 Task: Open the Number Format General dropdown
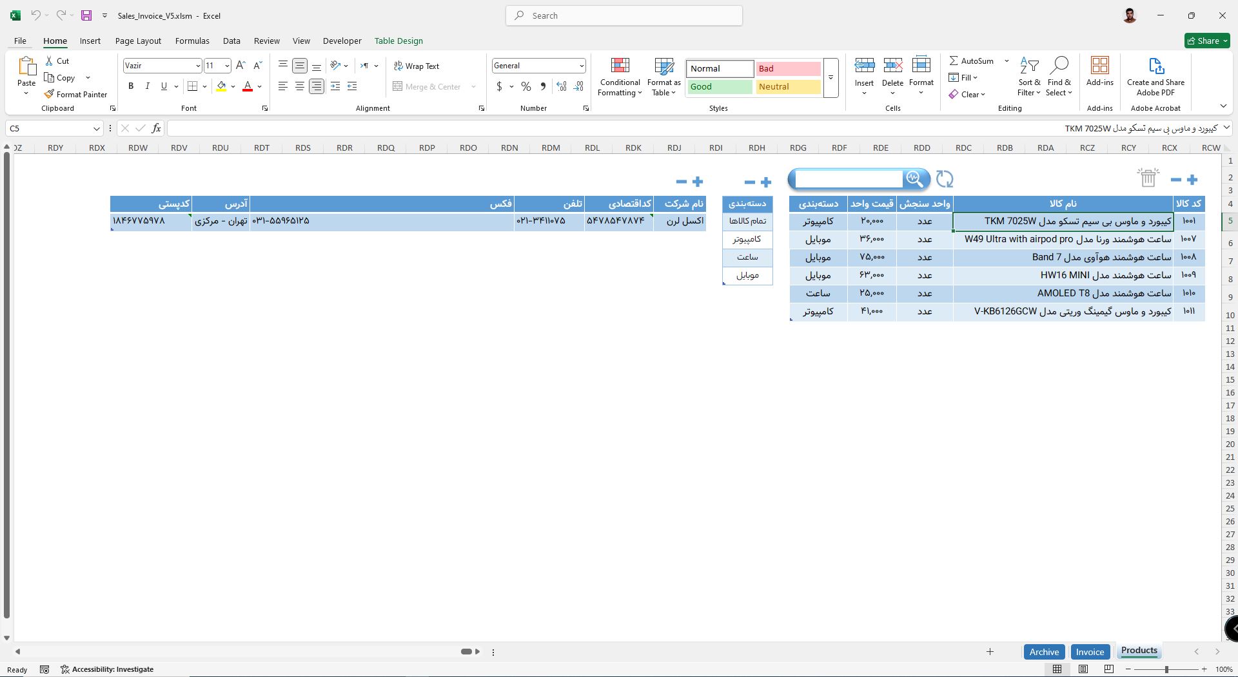581,66
